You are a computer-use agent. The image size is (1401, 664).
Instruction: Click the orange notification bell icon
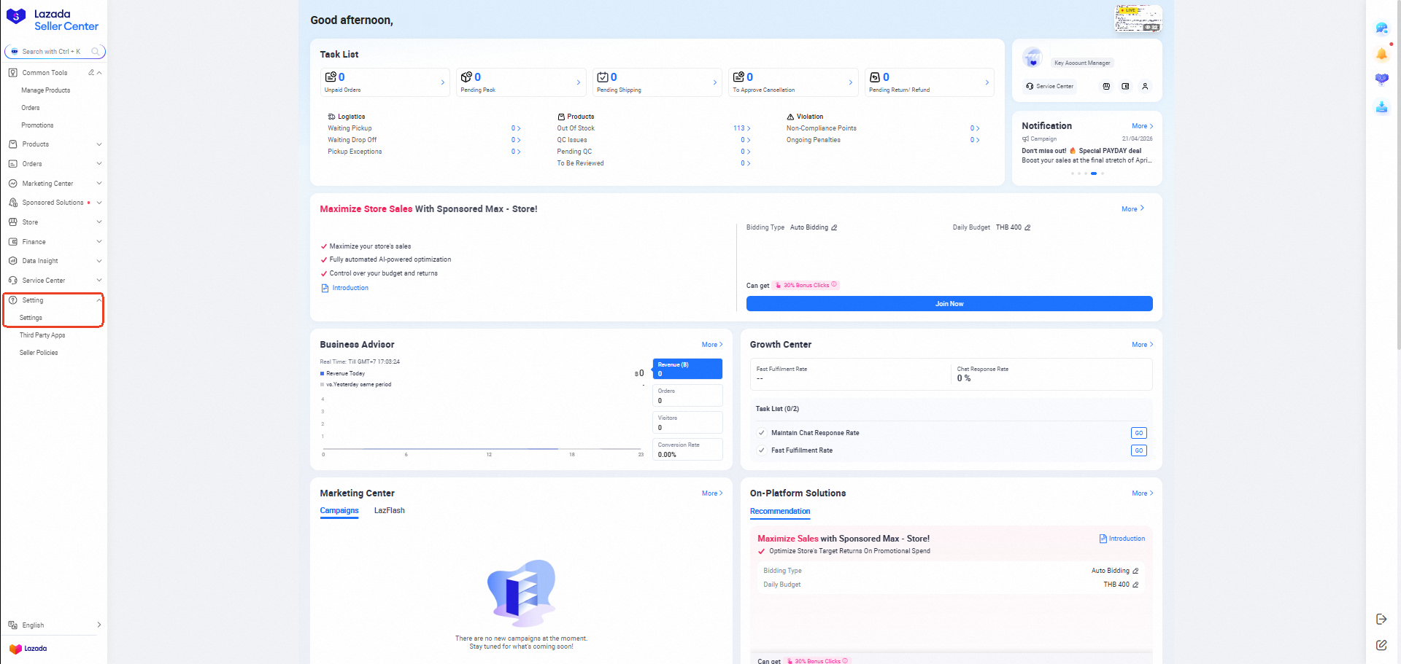click(x=1381, y=54)
